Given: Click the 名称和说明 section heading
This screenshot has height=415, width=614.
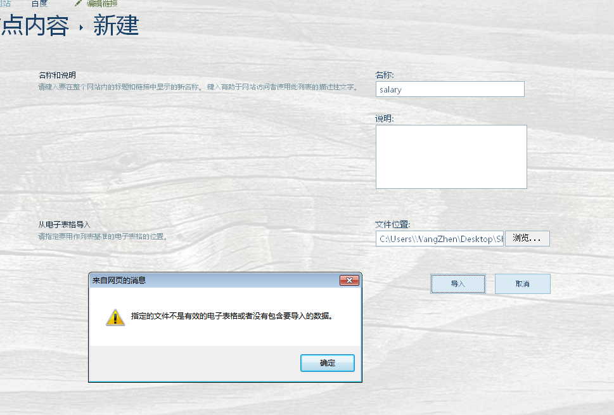Looking at the screenshot, I should [57, 75].
